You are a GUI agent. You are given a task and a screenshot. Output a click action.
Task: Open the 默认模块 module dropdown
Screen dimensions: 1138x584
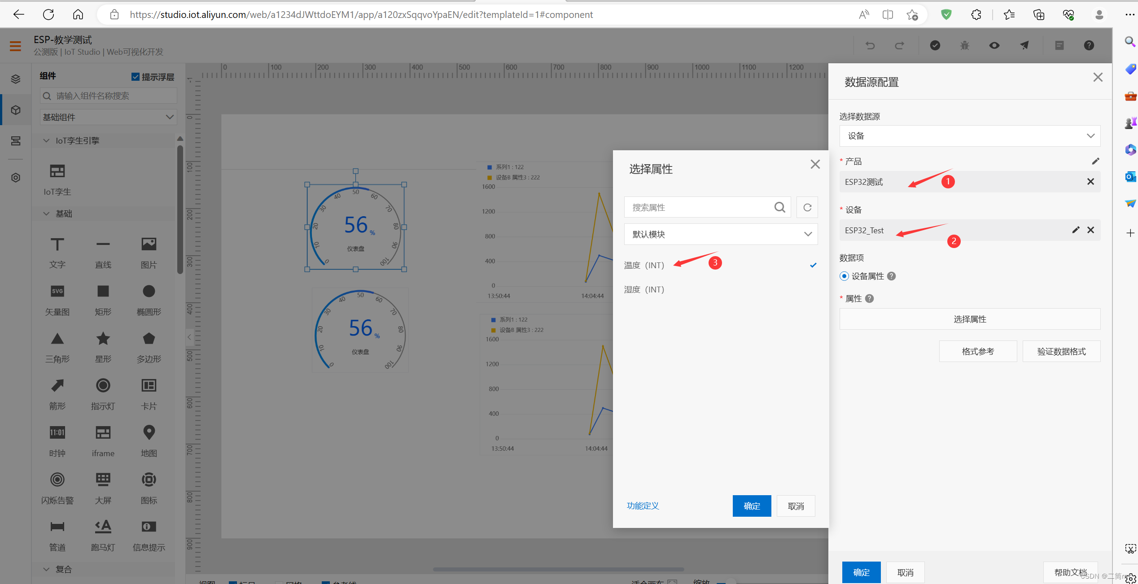click(721, 234)
